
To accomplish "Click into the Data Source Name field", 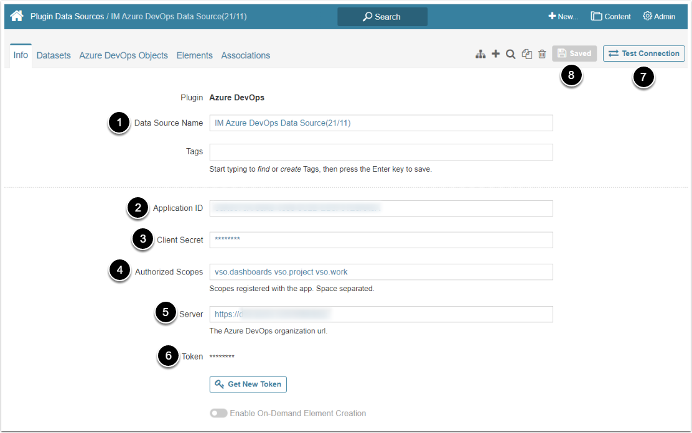I will pos(381,123).
